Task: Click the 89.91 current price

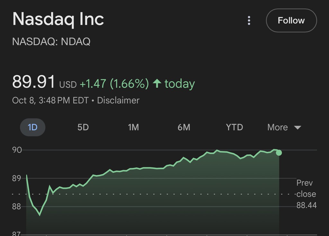Action: [34, 82]
